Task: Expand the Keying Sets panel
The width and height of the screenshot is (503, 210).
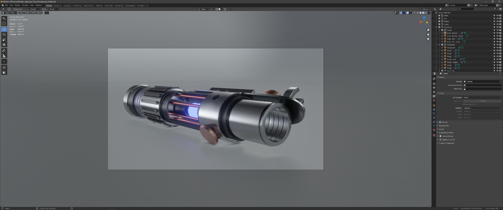Action: [438, 126]
